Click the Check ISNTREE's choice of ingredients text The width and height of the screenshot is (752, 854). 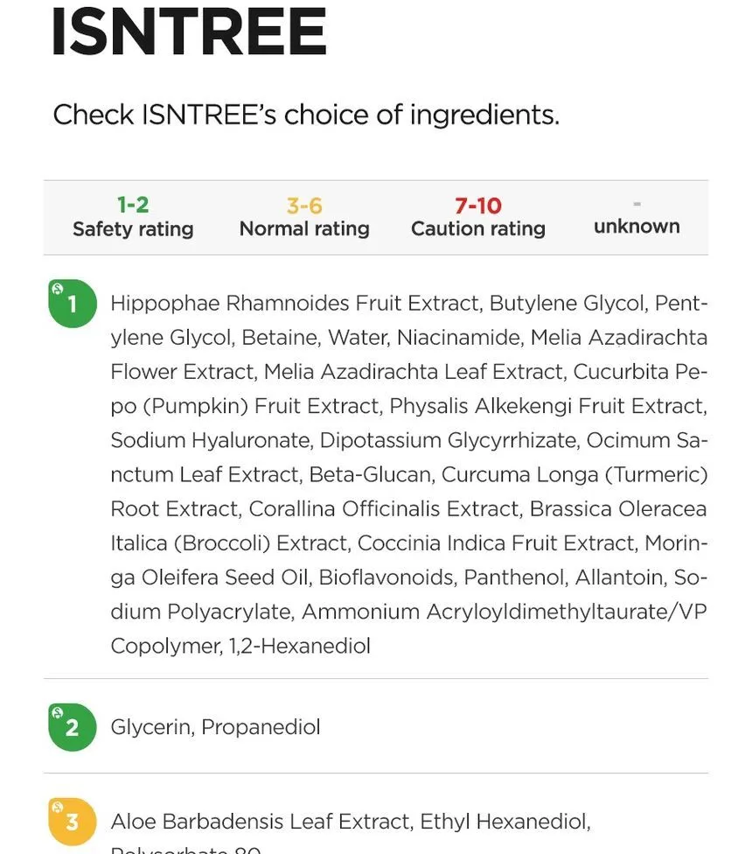pyautogui.click(x=306, y=115)
